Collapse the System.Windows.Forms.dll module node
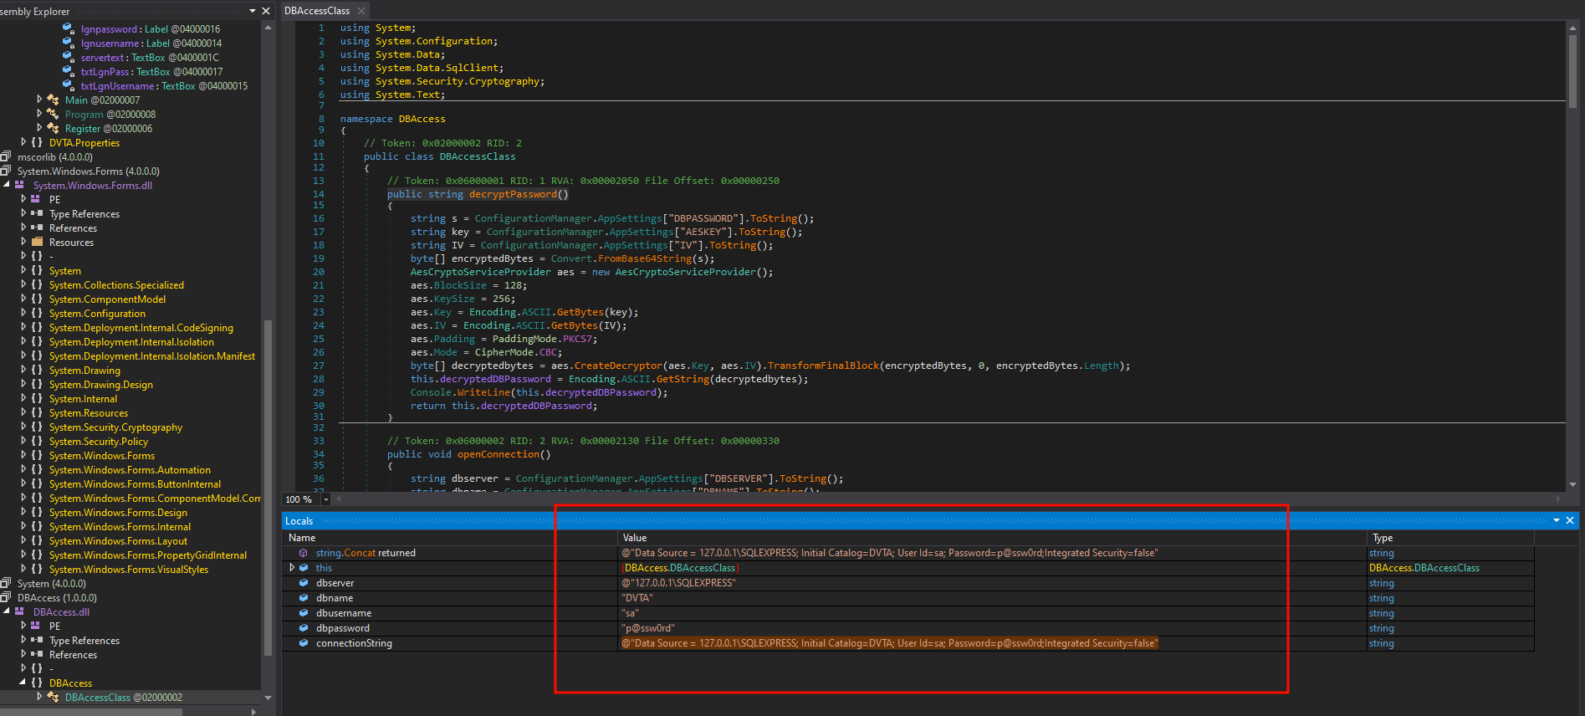The height and width of the screenshot is (716, 1585). click(7, 185)
